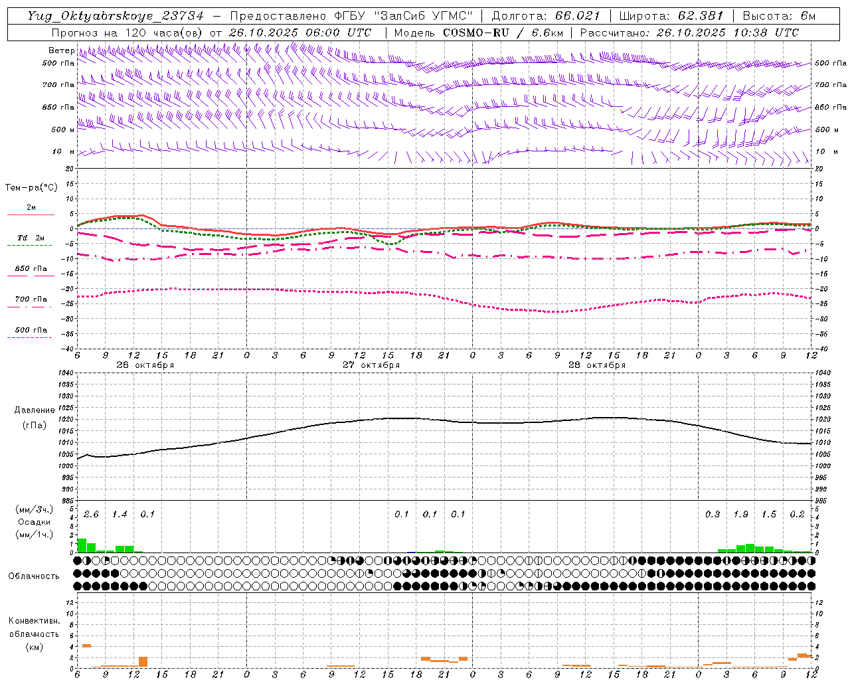850x680 pixels.
Task: Click the 1.5 precipitation total value
Action: pyautogui.click(x=769, y=515)
